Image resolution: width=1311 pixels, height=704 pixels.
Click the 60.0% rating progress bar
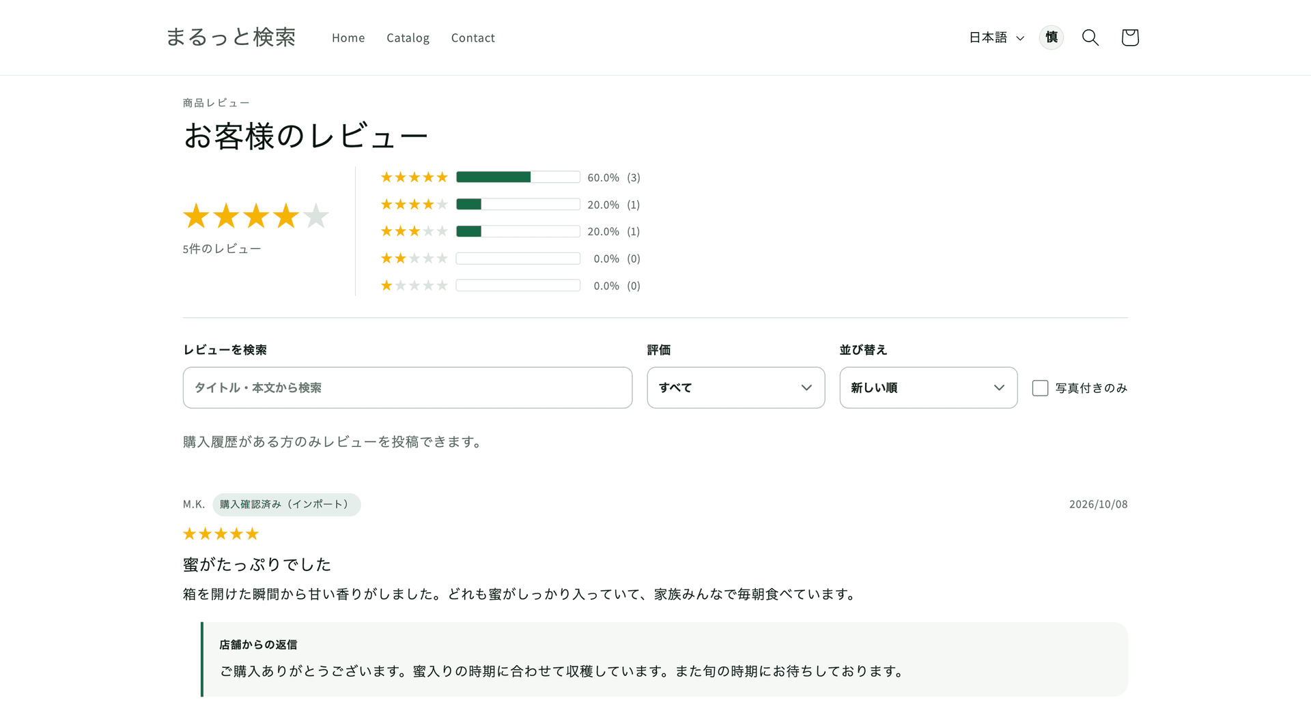518,177
